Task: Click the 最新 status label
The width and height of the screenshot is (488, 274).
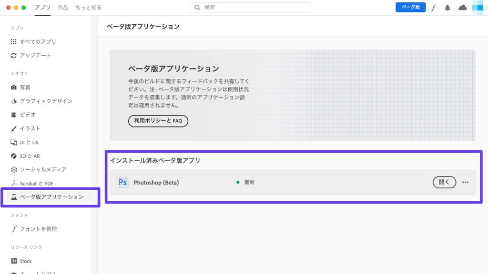Action: [x=249, y=182]
